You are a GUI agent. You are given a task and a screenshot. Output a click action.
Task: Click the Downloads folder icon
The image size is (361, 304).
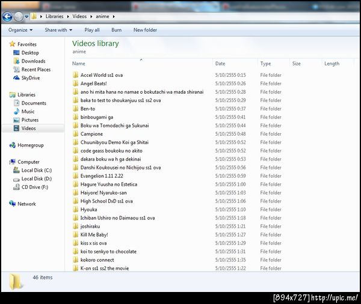pos(16,61)
